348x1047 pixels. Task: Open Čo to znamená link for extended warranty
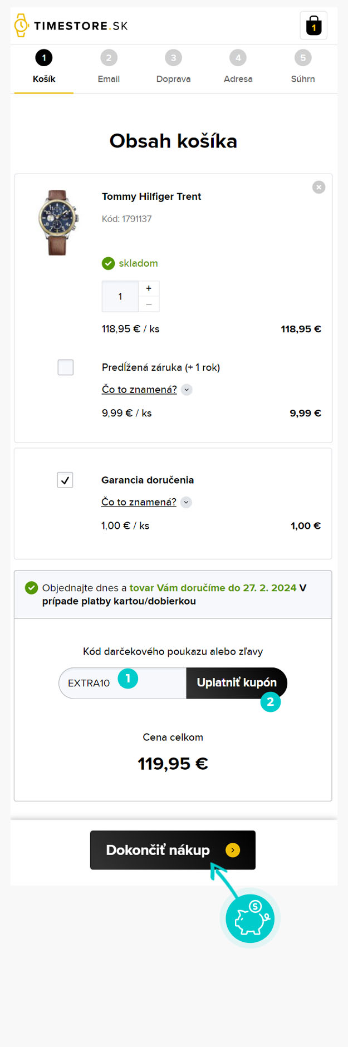(139, 390)
